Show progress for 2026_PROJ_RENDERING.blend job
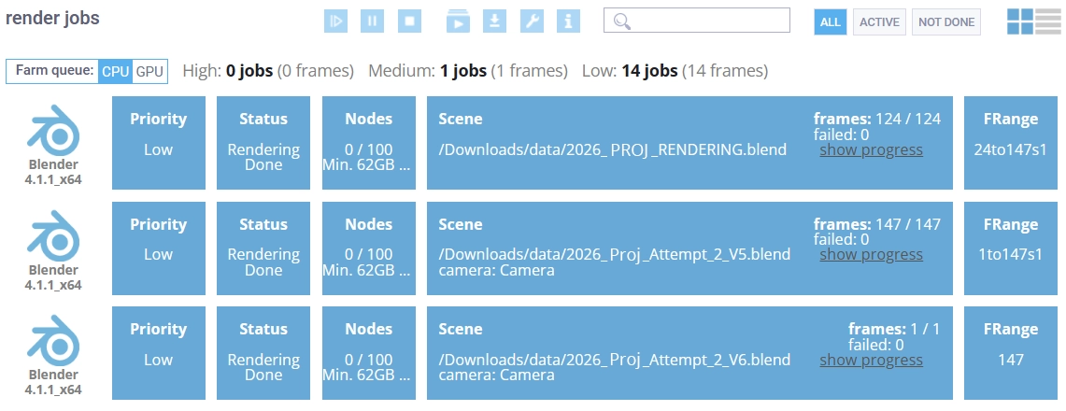 coord(871,150)
